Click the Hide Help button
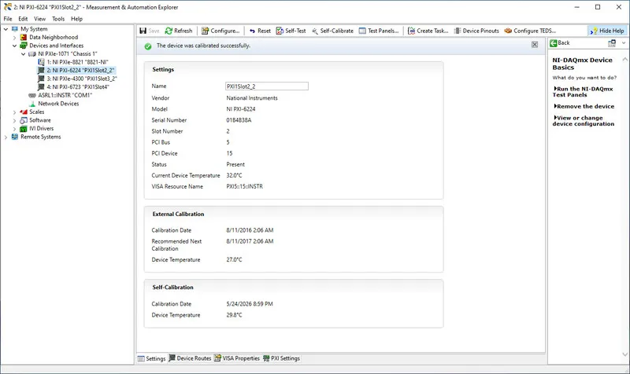The height and width of the screenshot is (374, 630). coord(607,31)
